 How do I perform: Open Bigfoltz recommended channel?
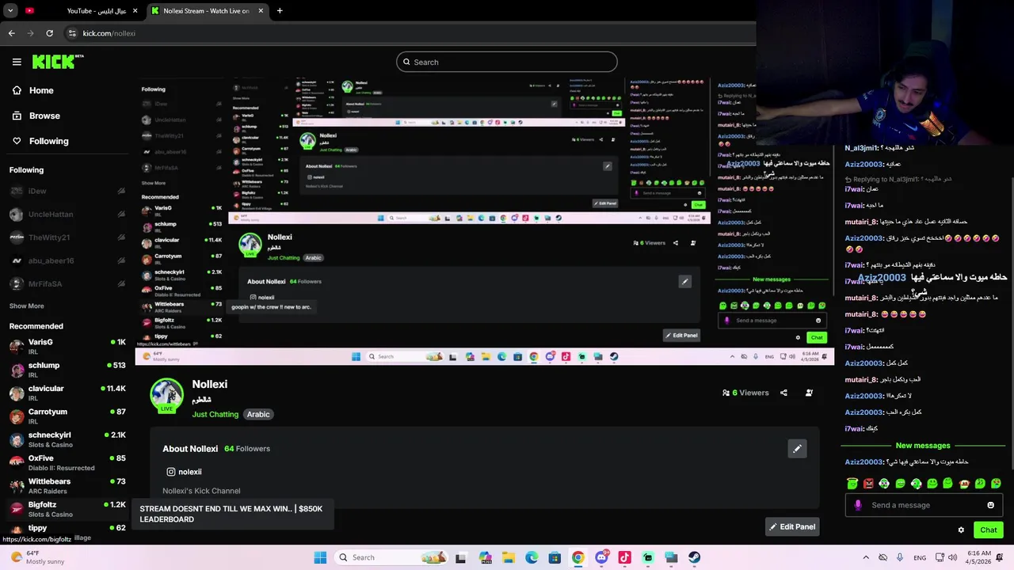pyautogui.click(x=67, y=509)
